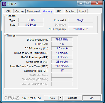Open the About tab
This screenshot has height=103, width=105.
82,11
